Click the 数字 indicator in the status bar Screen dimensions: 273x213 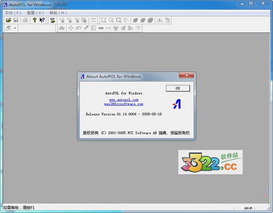pyautogui.click(x=248, y=208)
